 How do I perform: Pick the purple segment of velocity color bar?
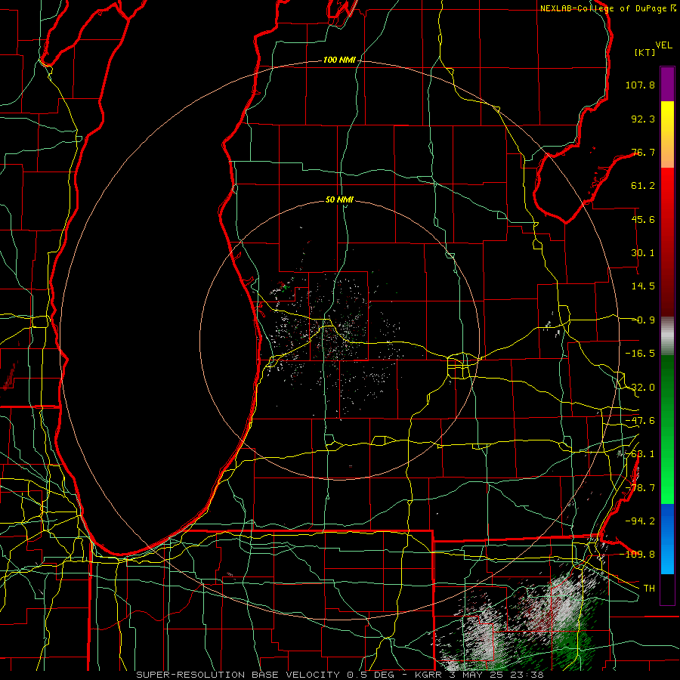[x=667, y=84]
